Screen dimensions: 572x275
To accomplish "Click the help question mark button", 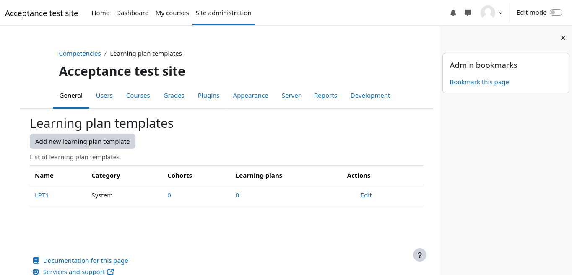I will click(x=419, y=255).
